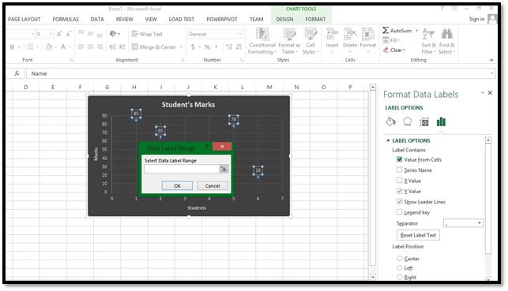The width and height of the screenshot is (508, 291).
Task: Open the AutoSum dropdown arrow
Action: (417, 31)
